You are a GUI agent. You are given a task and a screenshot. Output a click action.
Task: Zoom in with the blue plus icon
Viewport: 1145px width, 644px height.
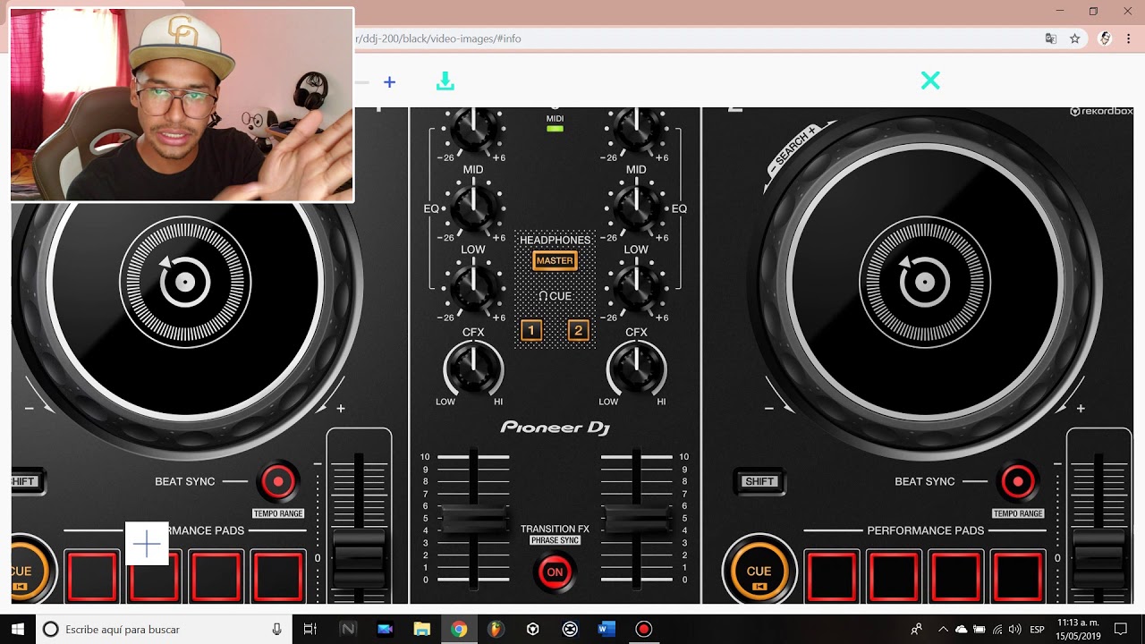(x=389, y=82)
